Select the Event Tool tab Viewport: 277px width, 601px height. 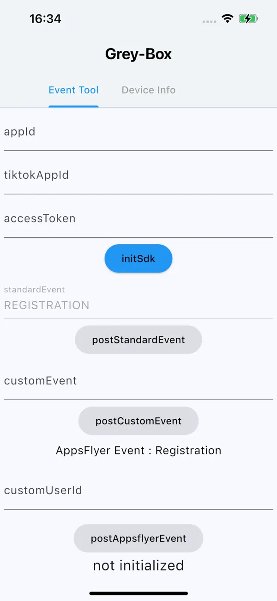pyautogui.click(x=73, y=90)
